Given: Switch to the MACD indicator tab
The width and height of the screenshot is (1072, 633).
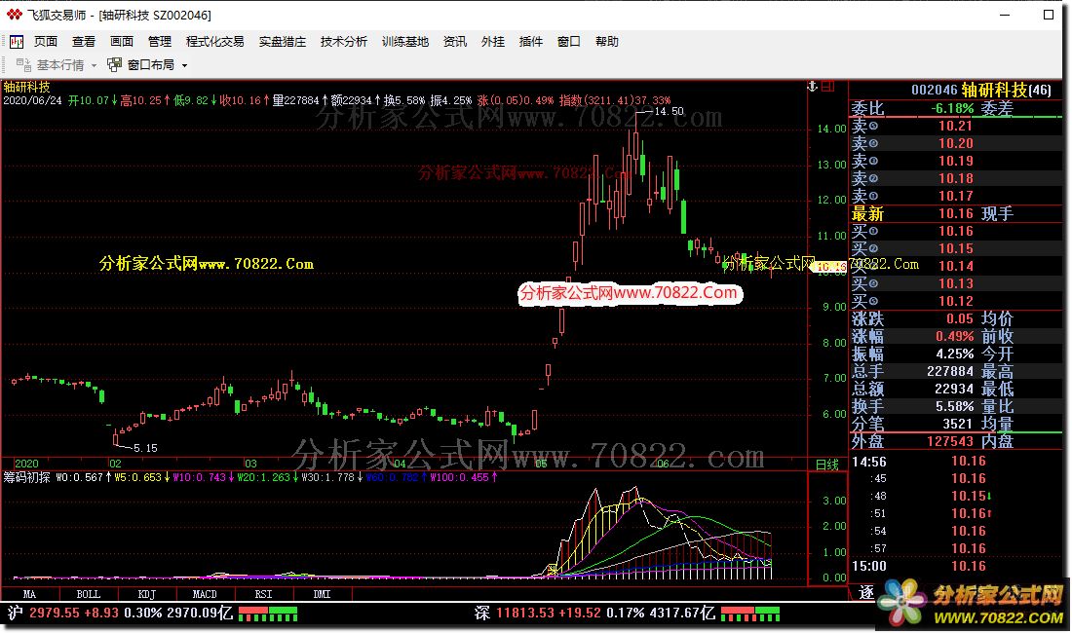Looking at the screenshot, I should coord(205,594).
